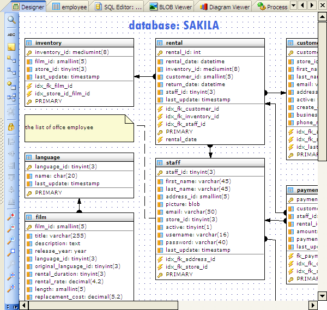The image size is (327, 310).
Task: Open the Process tab
Action: coord(272,7)
